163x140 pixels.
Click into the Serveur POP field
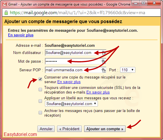(x=75, y=70)
